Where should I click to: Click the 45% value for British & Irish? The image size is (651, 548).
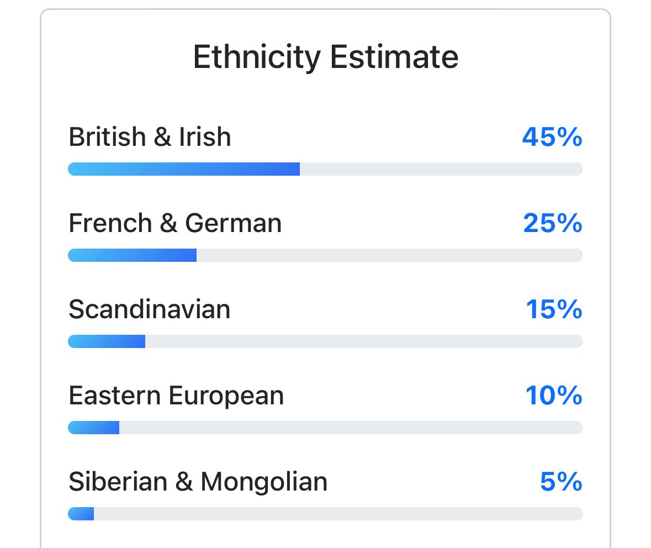coord(552,137)
